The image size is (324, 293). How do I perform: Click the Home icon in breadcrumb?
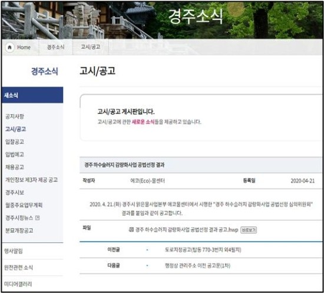click(x=9, y=47)
